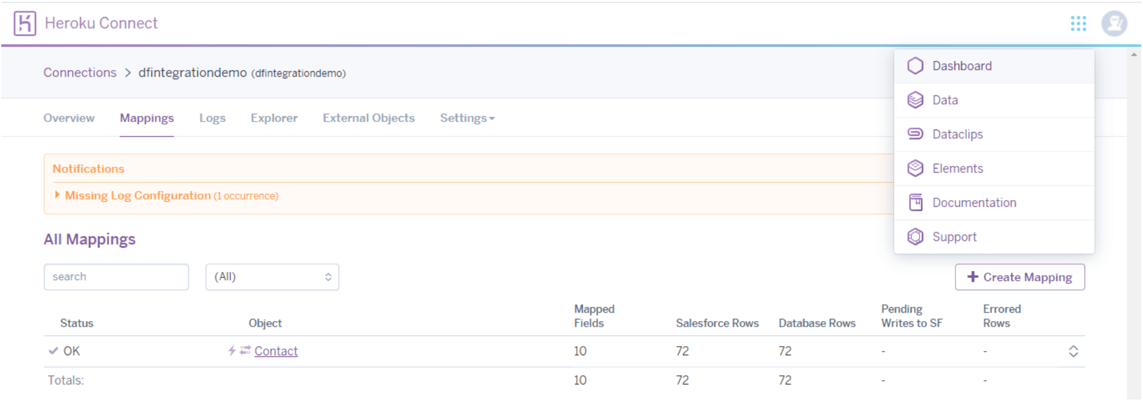
Task: Open the Settings dropdown tab
Action: (x=466, y=118)
